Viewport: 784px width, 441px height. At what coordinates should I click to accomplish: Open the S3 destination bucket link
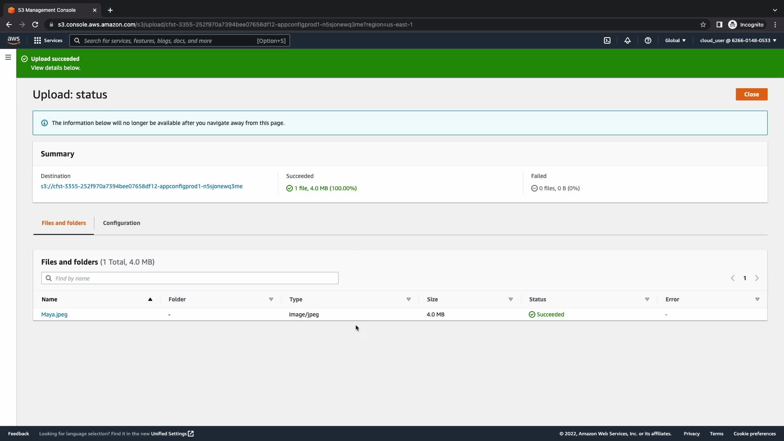(x=142, y=186)
